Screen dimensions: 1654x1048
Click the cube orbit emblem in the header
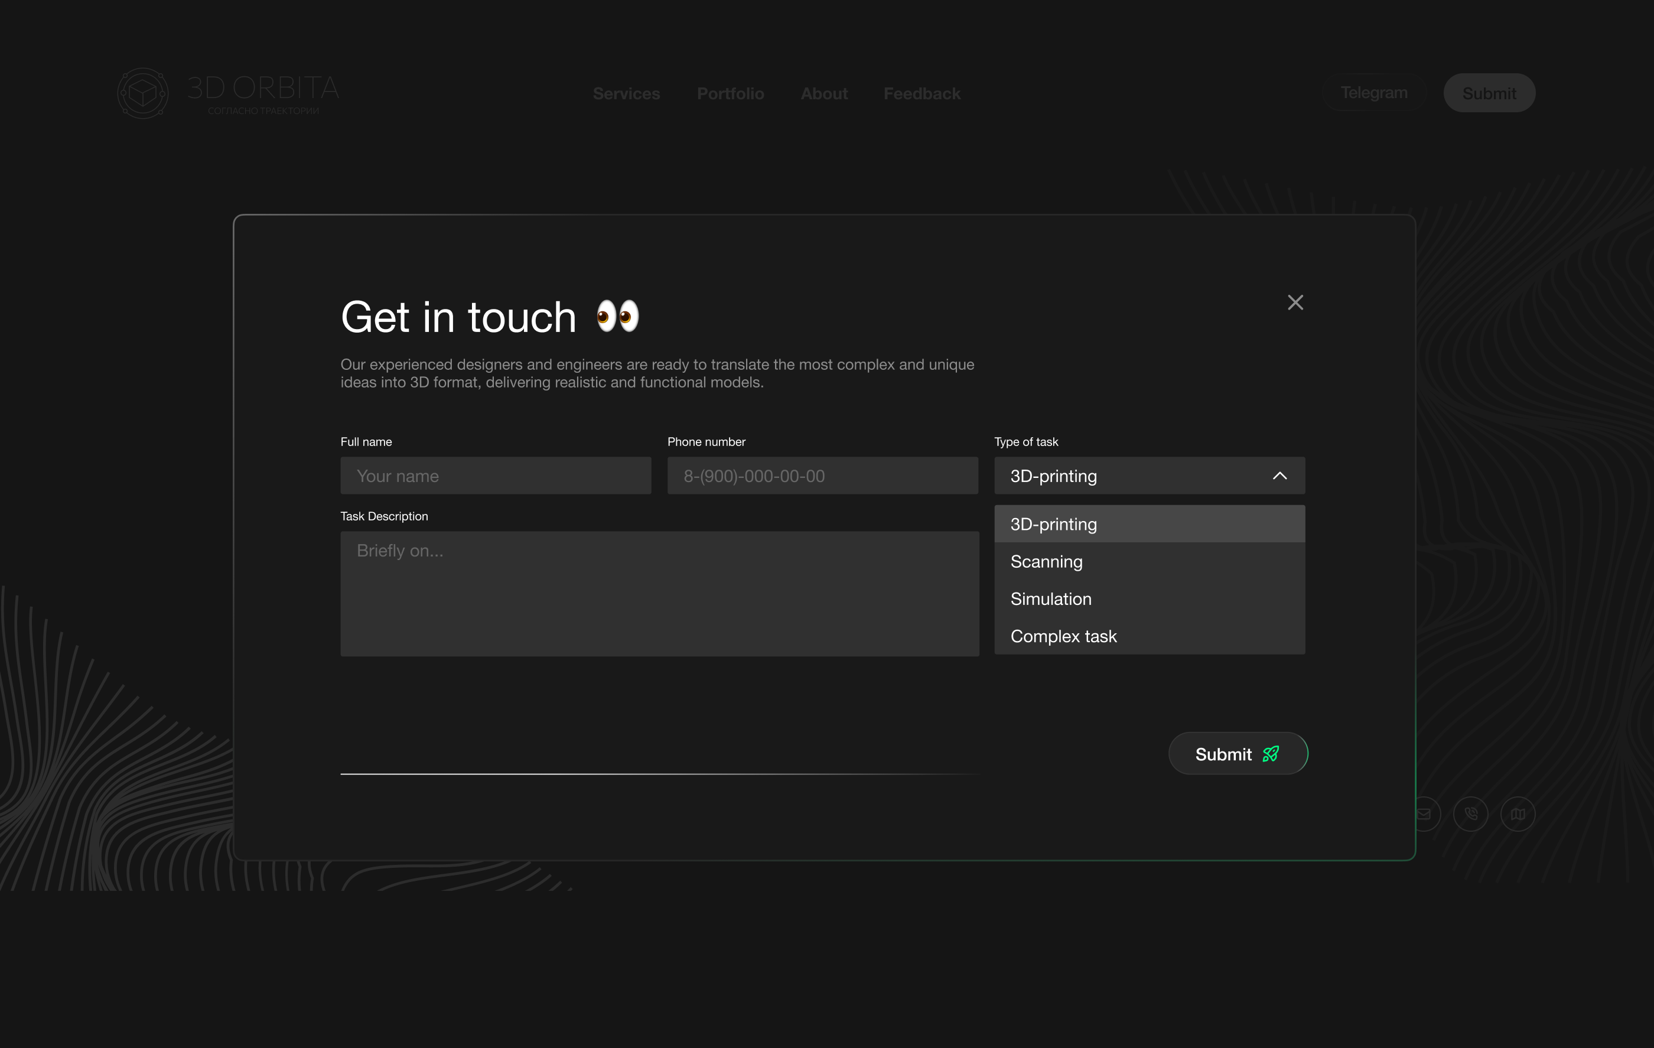tap(143, 93)
